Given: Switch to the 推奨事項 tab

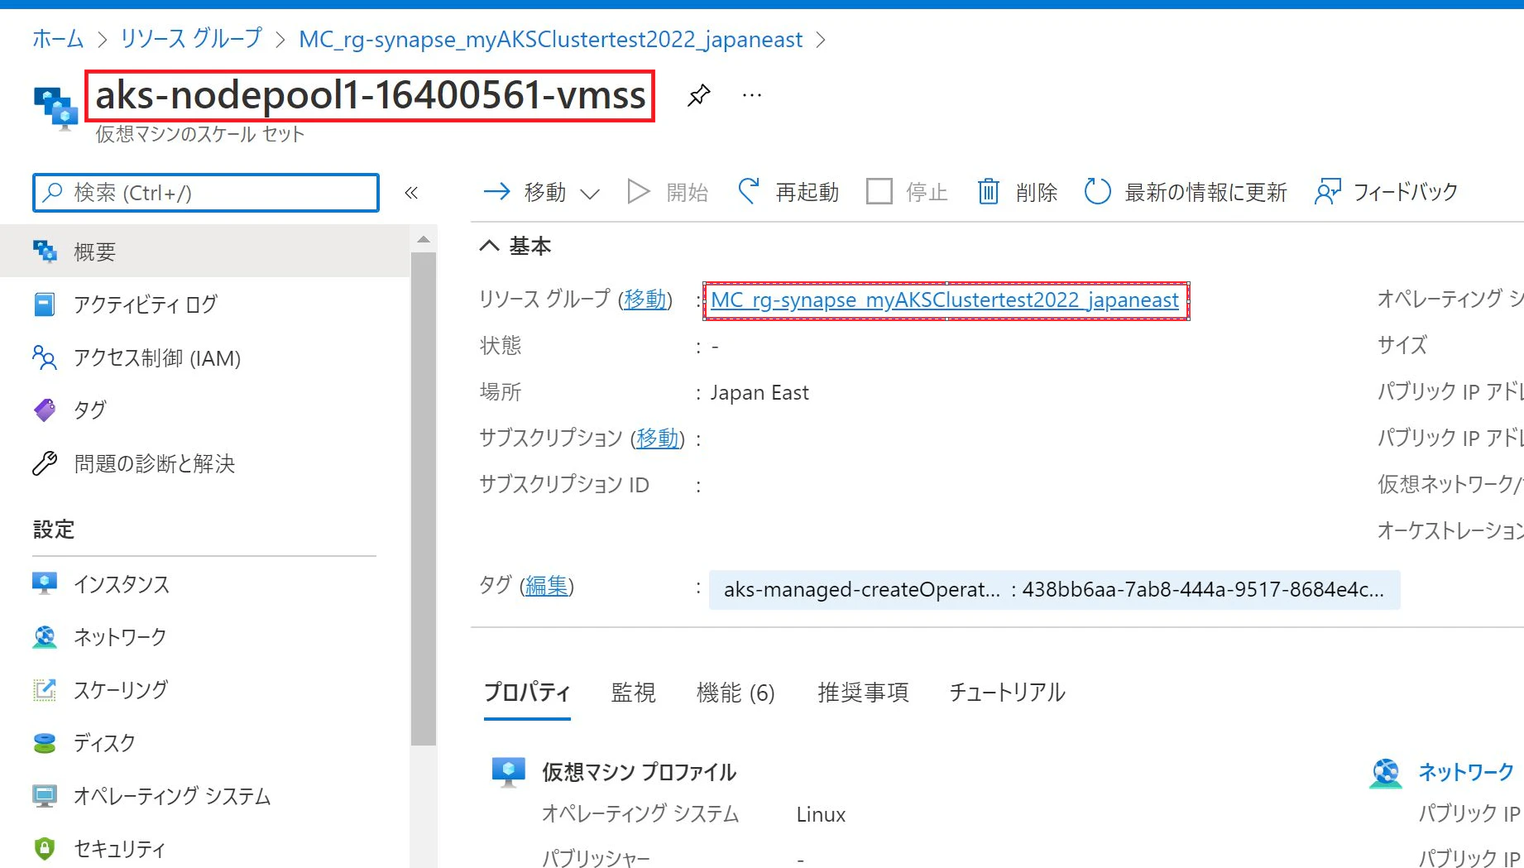Looking at the screenshot, I should point(863,693).
